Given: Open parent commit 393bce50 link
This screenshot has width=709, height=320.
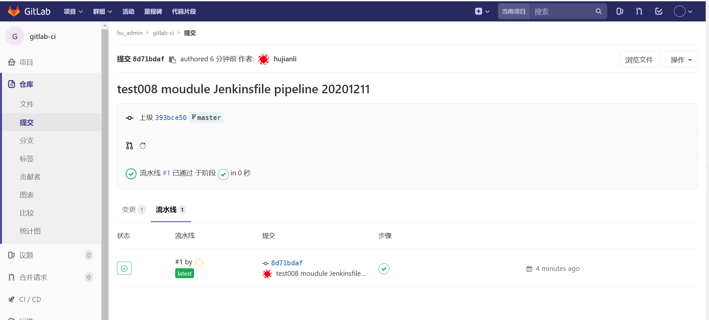Looking at the screenshot, I should pos(171,118).
